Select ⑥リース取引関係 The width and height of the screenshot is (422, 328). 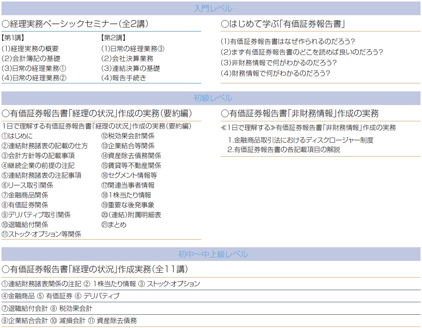point(27,185)
